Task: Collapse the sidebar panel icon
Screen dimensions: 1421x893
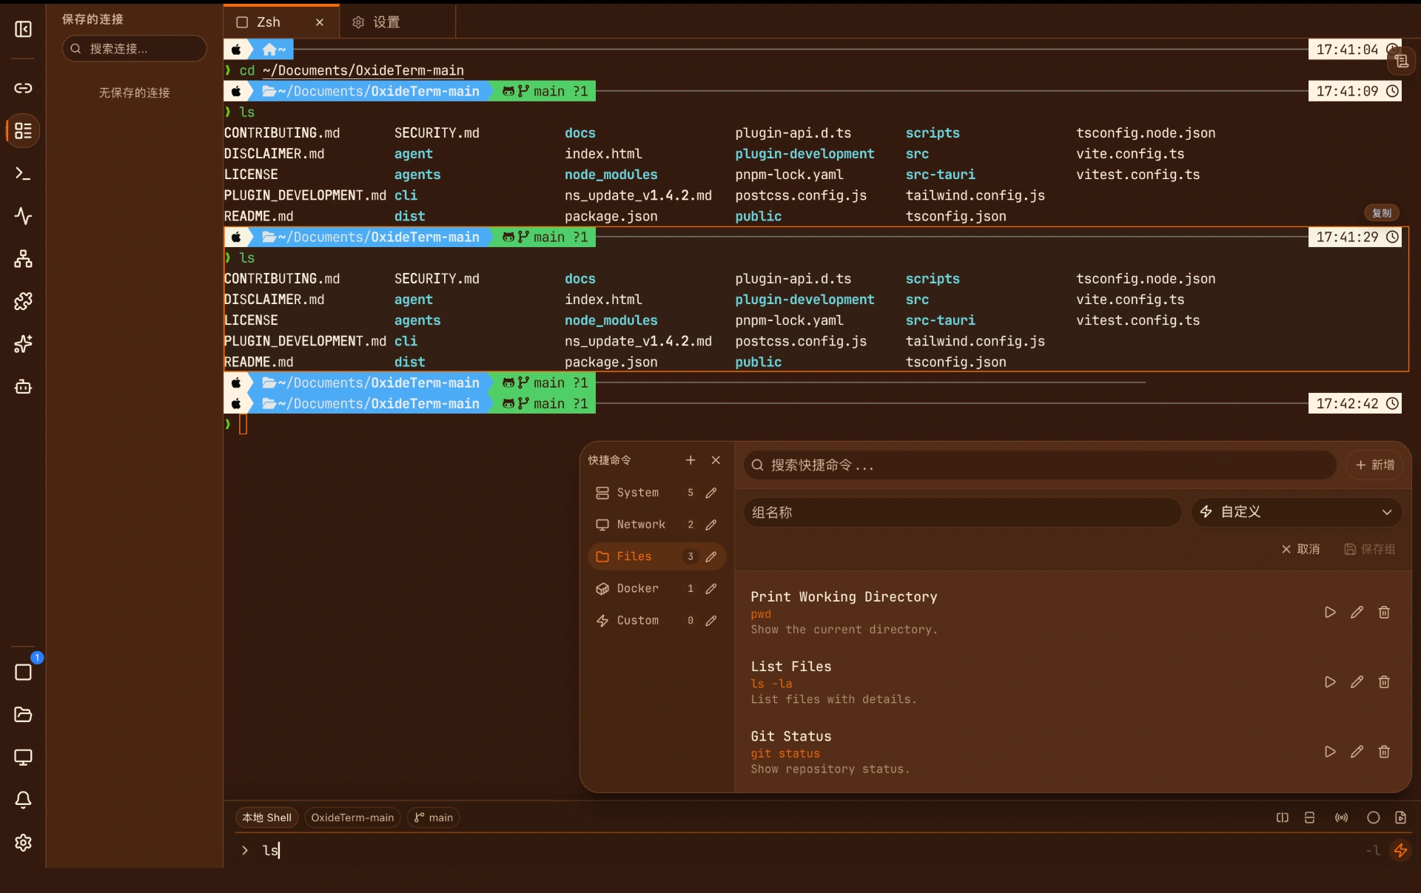Action: pos(23,29)
